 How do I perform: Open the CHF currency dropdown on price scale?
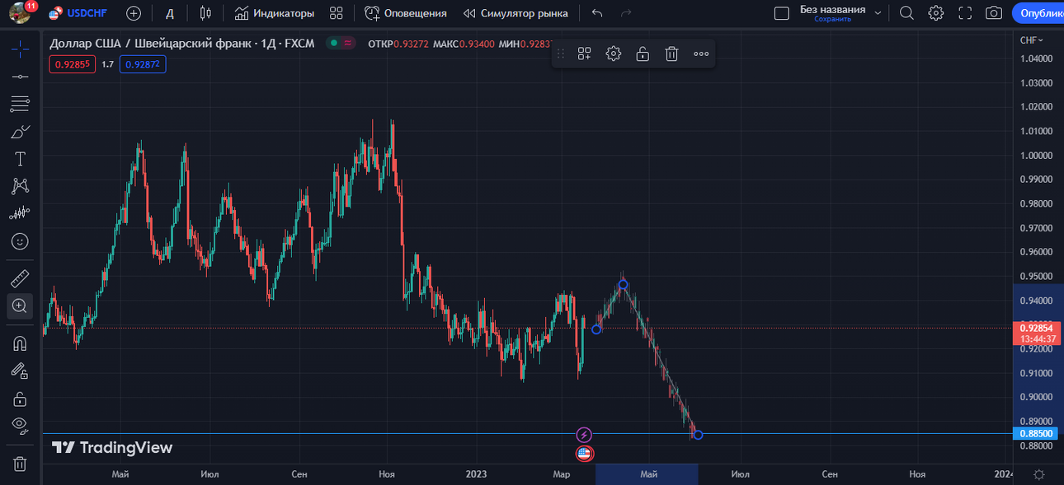coord(1031,40)
